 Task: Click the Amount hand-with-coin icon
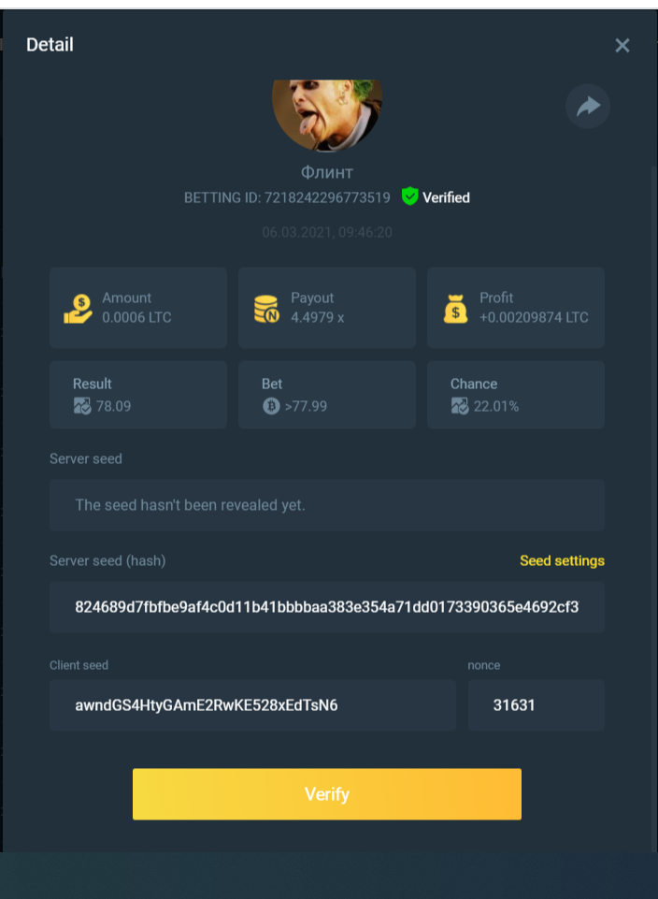[78, 309]
